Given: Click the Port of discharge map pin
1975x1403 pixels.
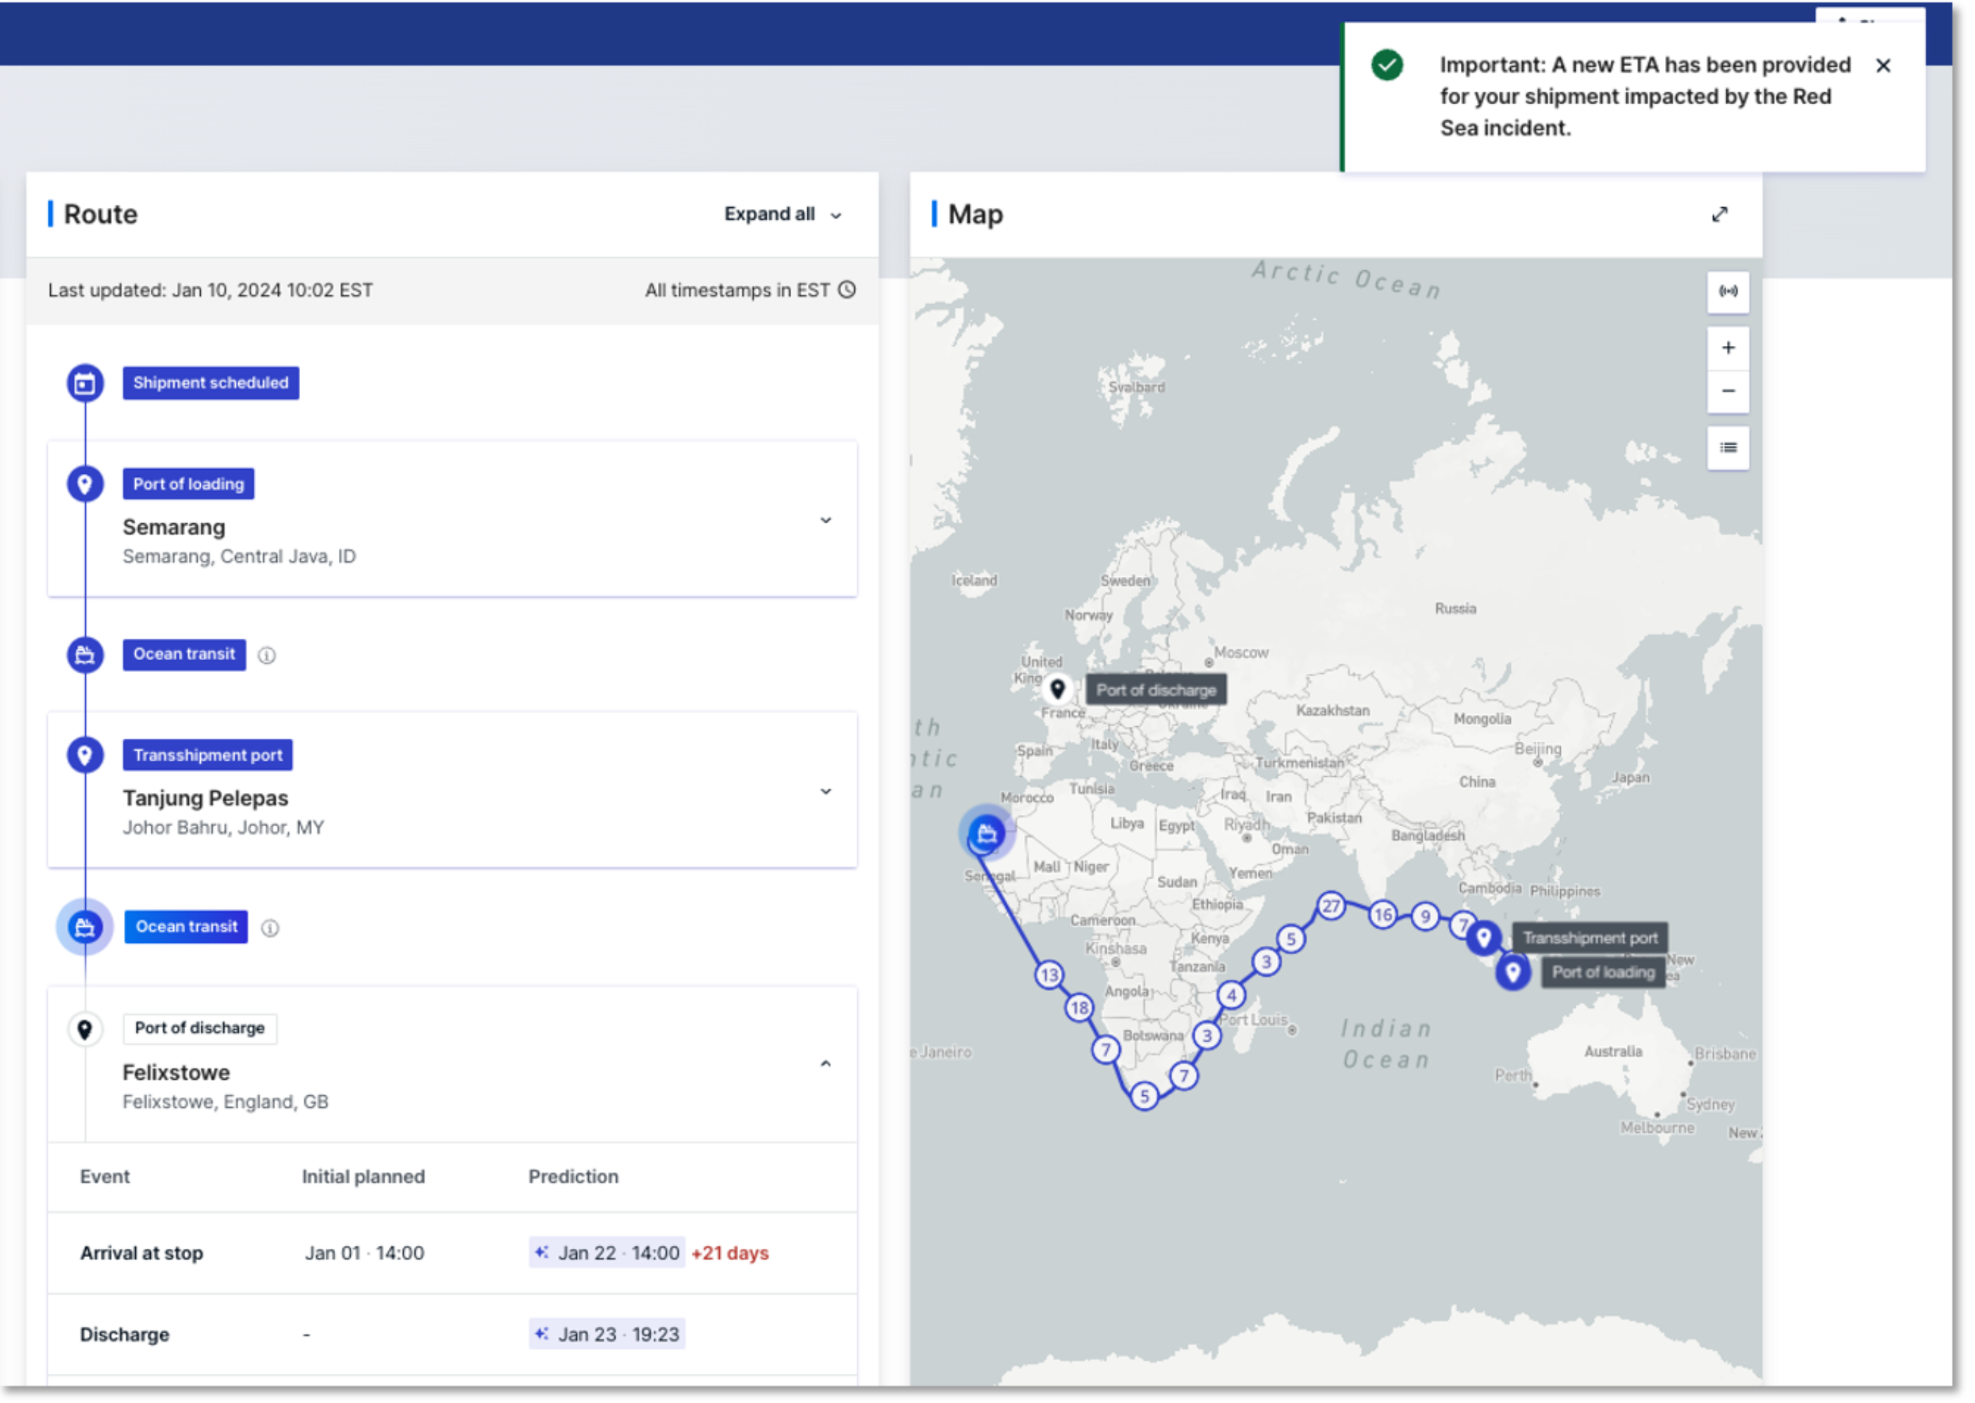Looking at the screenshot, I should pos(1057,690).
